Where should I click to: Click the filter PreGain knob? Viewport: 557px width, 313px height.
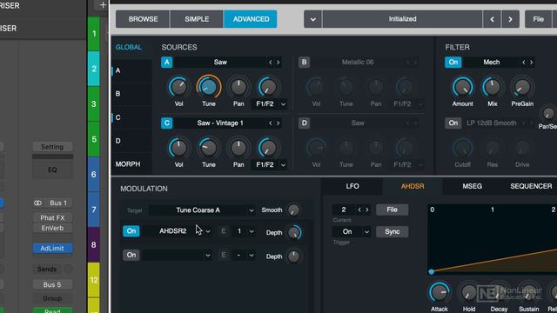(522, 87)
